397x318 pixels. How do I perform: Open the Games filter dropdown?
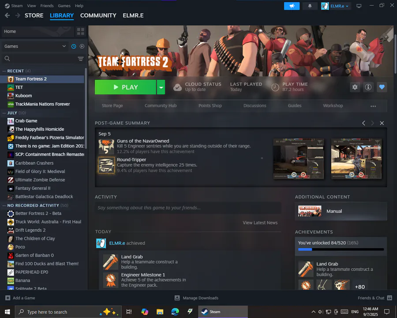[x=35, y=46]
